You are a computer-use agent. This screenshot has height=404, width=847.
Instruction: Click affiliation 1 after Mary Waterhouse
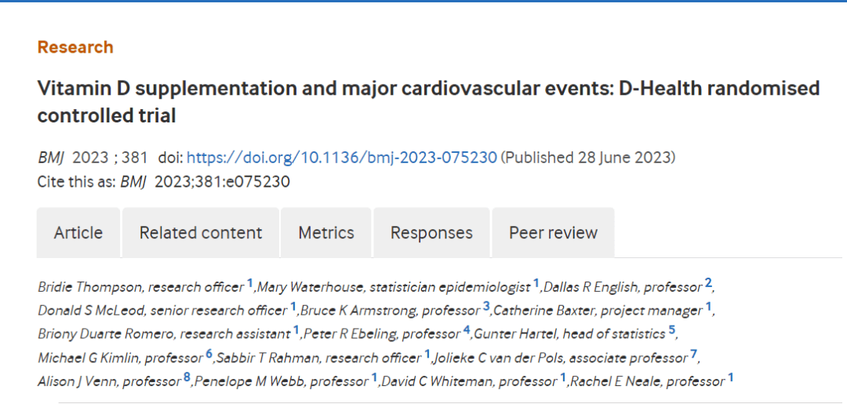[x=536, y=283]
